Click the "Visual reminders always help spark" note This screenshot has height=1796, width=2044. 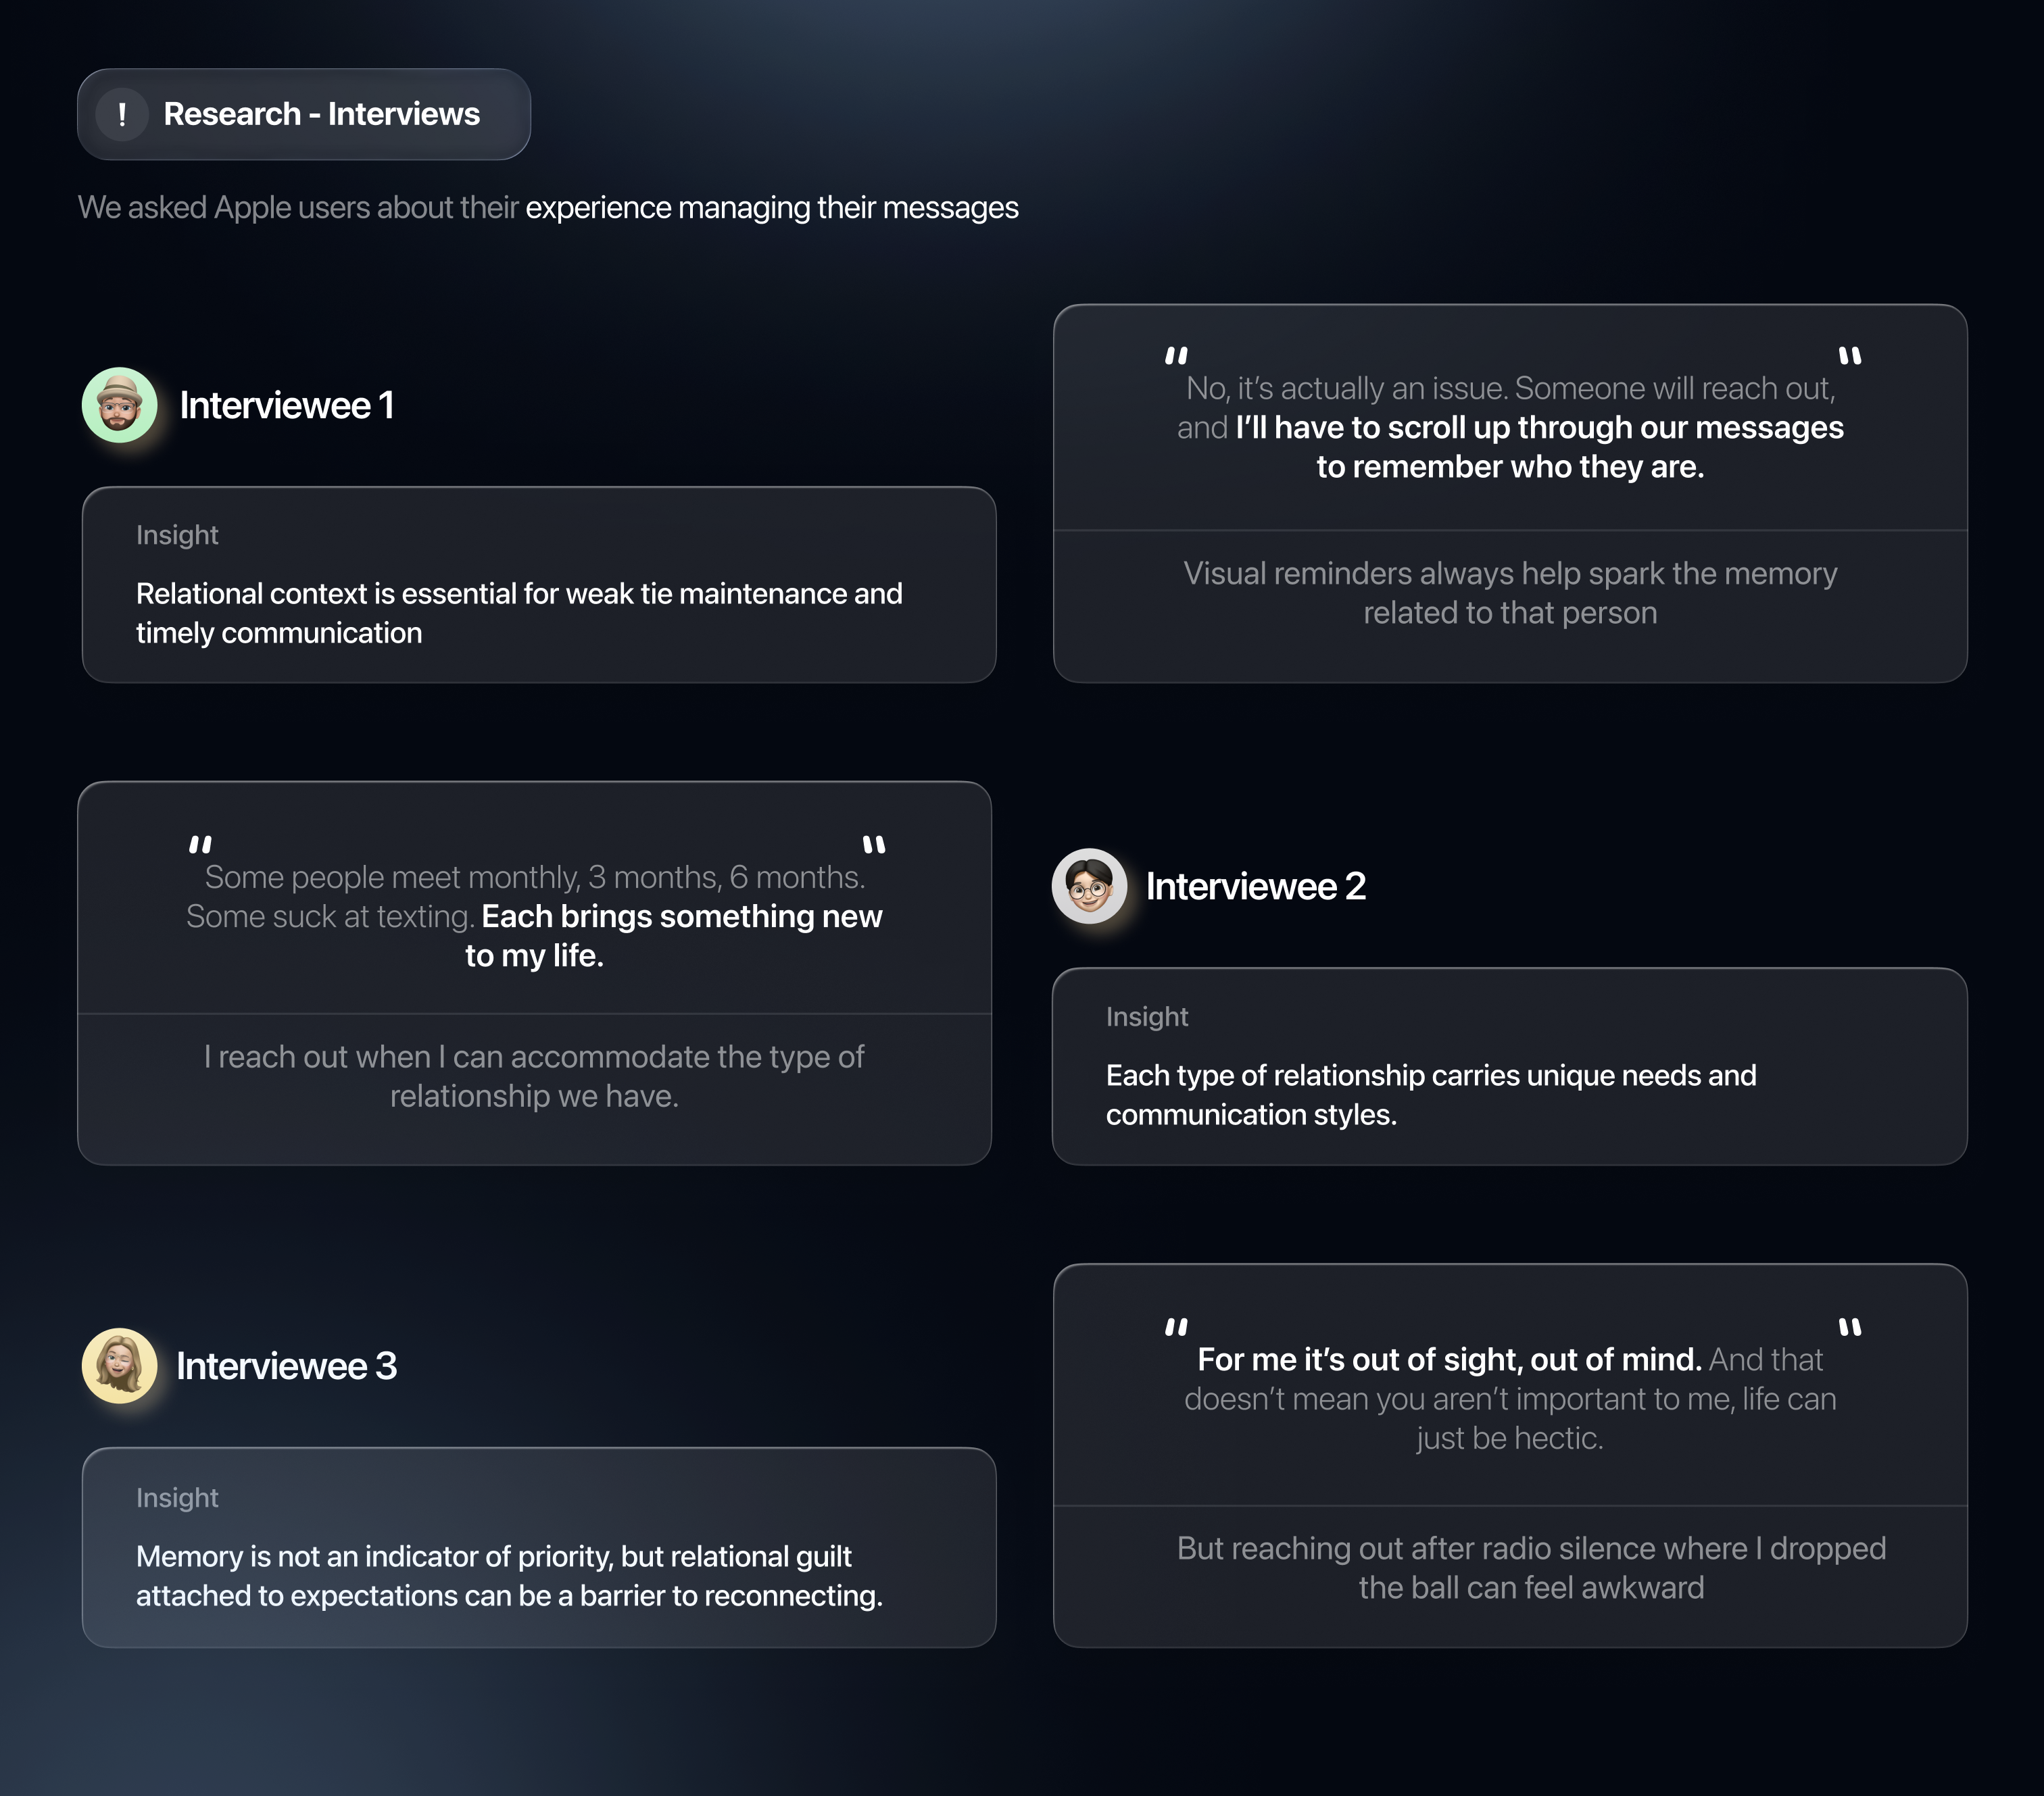coord(1509,593)
